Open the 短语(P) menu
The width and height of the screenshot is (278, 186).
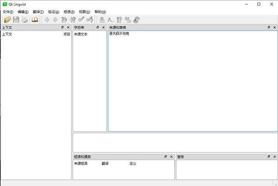click(x=69, y=12)
